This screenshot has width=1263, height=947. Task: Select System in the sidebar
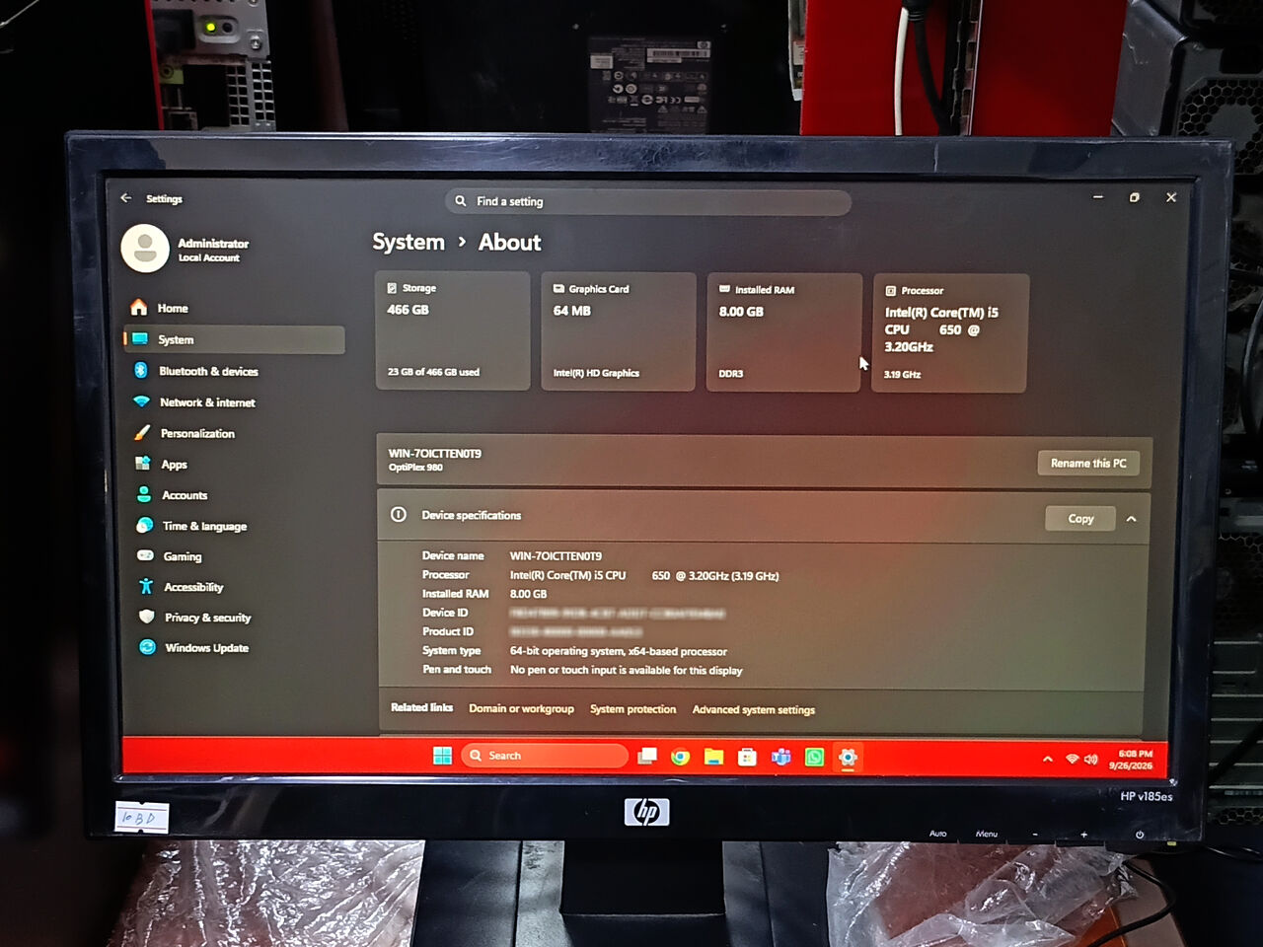click(235, 339)
